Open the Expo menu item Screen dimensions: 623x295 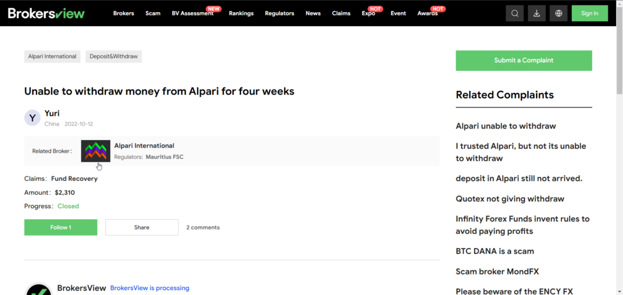click(x=368, y=13)
